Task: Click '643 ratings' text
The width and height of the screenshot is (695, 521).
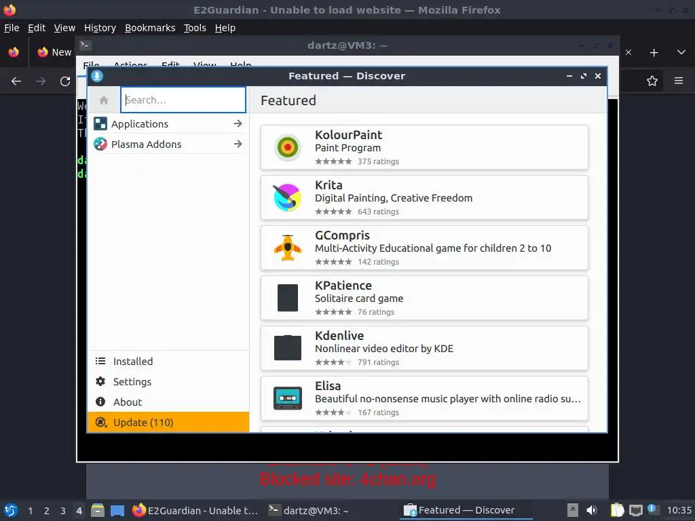Action: (378, 212)
